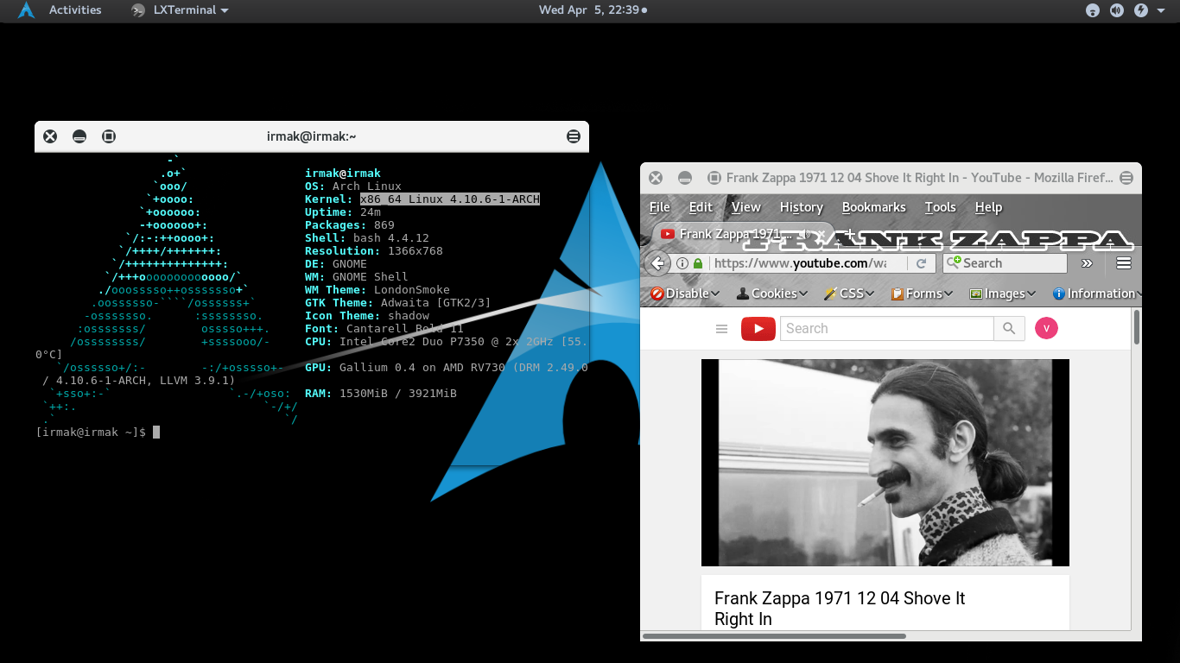Click the volume icon in top bar
The image size is (1180, 663).
tap(1117, 10)
